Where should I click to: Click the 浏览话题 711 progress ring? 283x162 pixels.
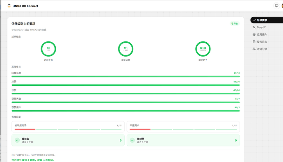pos(126,49)
